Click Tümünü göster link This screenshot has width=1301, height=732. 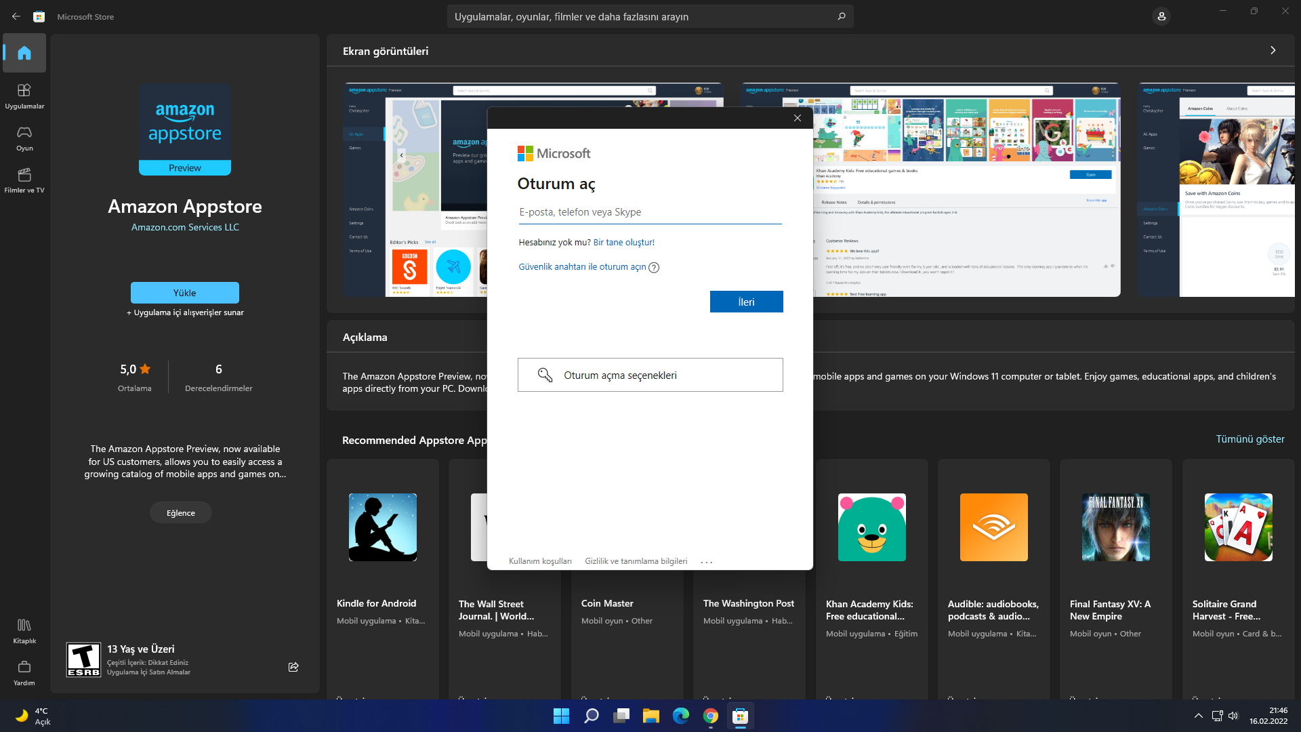click(x=1250, y=439)
